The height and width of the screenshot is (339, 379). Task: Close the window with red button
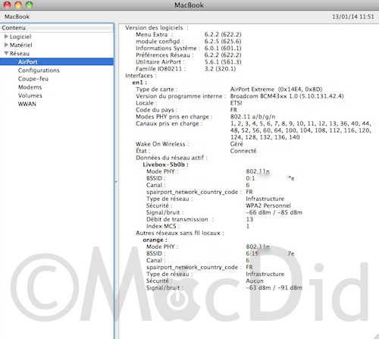(x=7, y=5)
